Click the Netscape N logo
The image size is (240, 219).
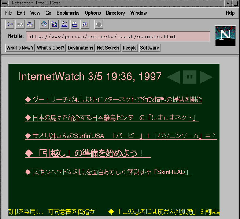click(x=225, y=36)
